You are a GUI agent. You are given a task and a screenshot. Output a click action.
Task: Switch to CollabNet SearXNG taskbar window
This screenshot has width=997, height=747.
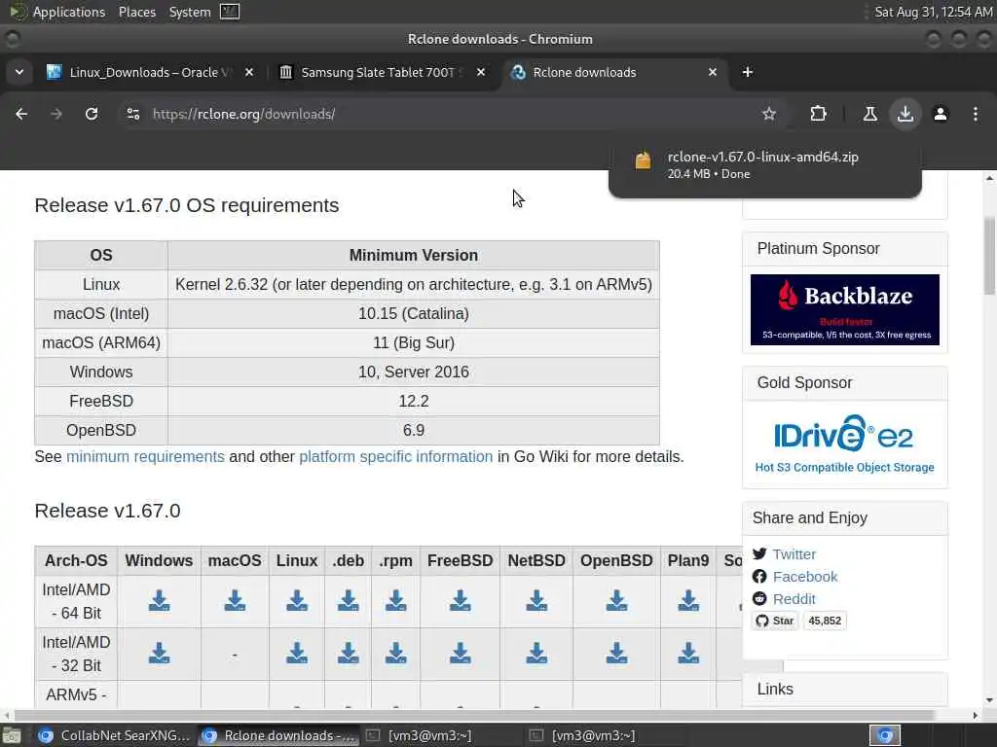point(115,735)
